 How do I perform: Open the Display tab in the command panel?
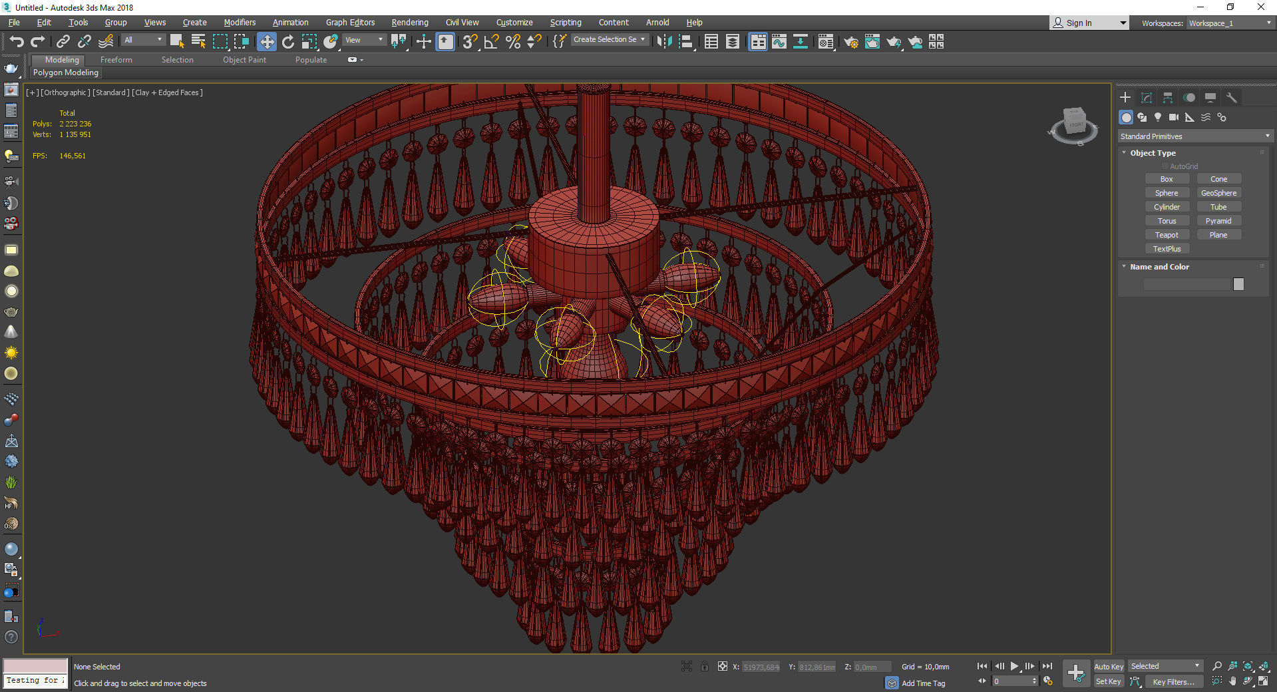click(1210, 98)
